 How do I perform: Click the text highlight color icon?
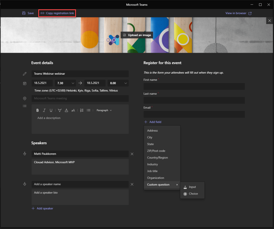59,110
